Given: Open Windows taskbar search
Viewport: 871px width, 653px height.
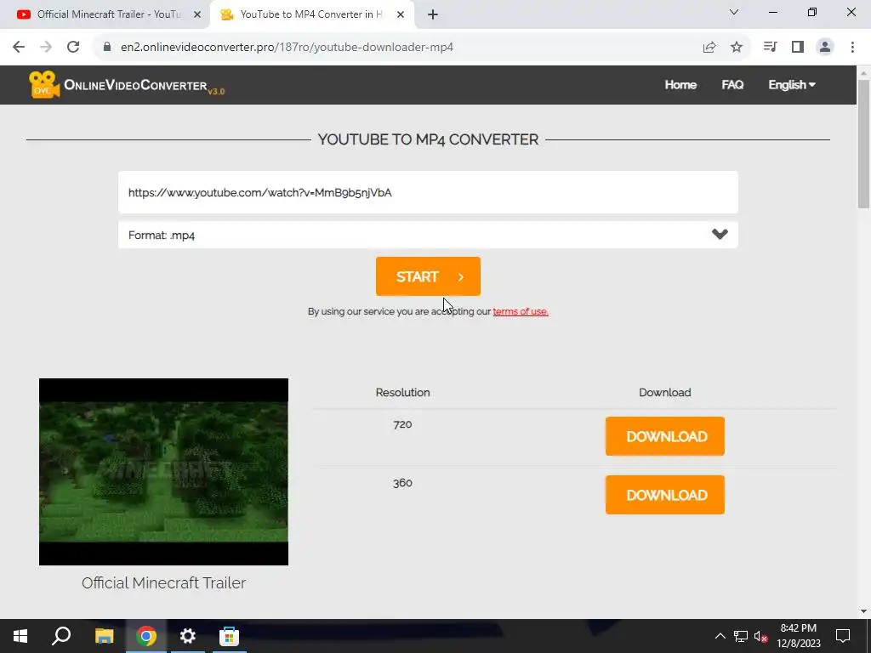Looking at the screenshot, I should [61, 636].
